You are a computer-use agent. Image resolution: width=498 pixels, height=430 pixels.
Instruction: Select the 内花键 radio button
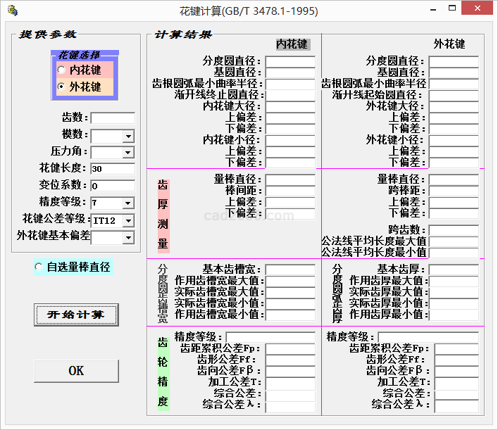pos(62,70)
